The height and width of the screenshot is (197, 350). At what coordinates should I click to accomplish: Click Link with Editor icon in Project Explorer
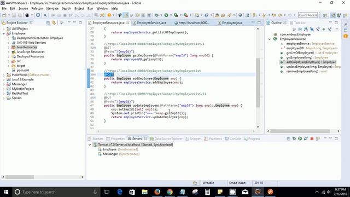click(54, 23)
